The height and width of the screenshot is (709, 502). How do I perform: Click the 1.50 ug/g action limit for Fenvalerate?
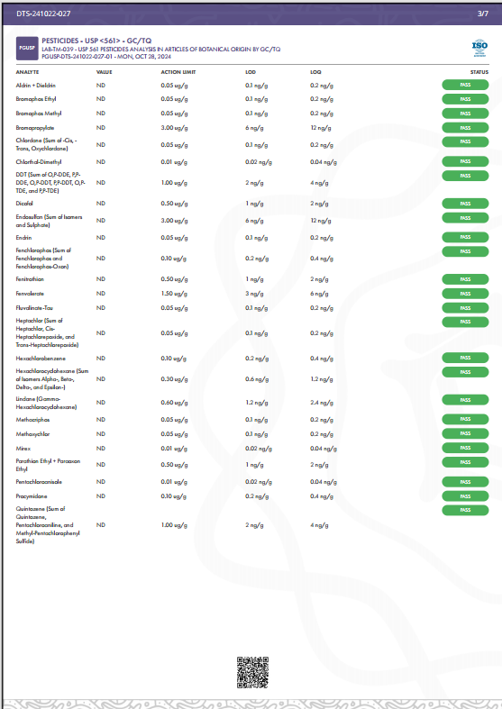click(x=174, y=294)
